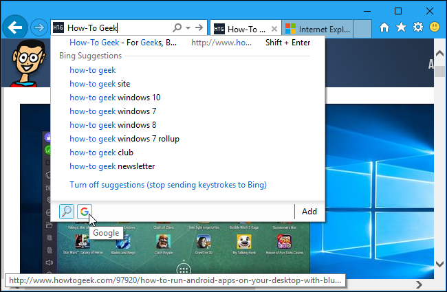Open a new blank tab button

pyautogui.click(x=362, y=29)
